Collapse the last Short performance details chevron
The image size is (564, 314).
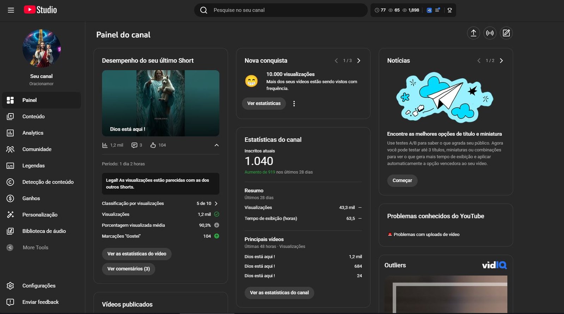click(216, 145)
